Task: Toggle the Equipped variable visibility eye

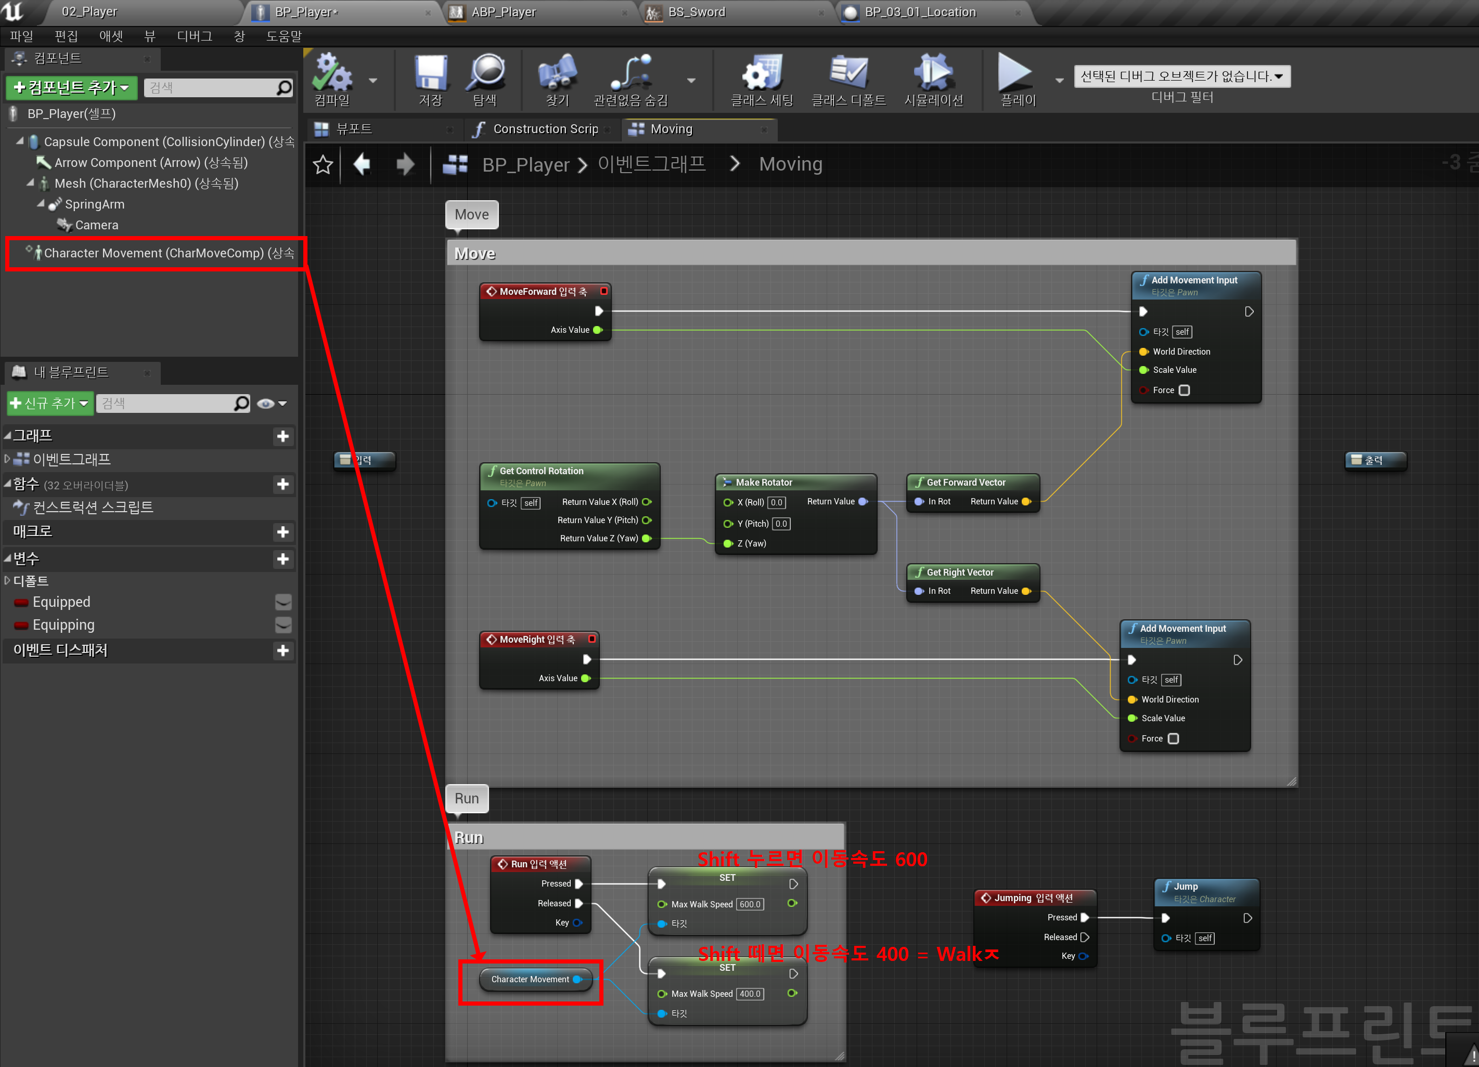Action: tap(283, 602)
